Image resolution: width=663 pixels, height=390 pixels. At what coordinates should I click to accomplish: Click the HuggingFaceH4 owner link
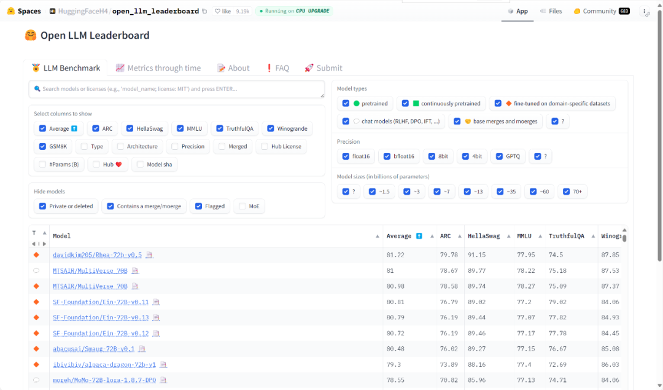(83, 12)
